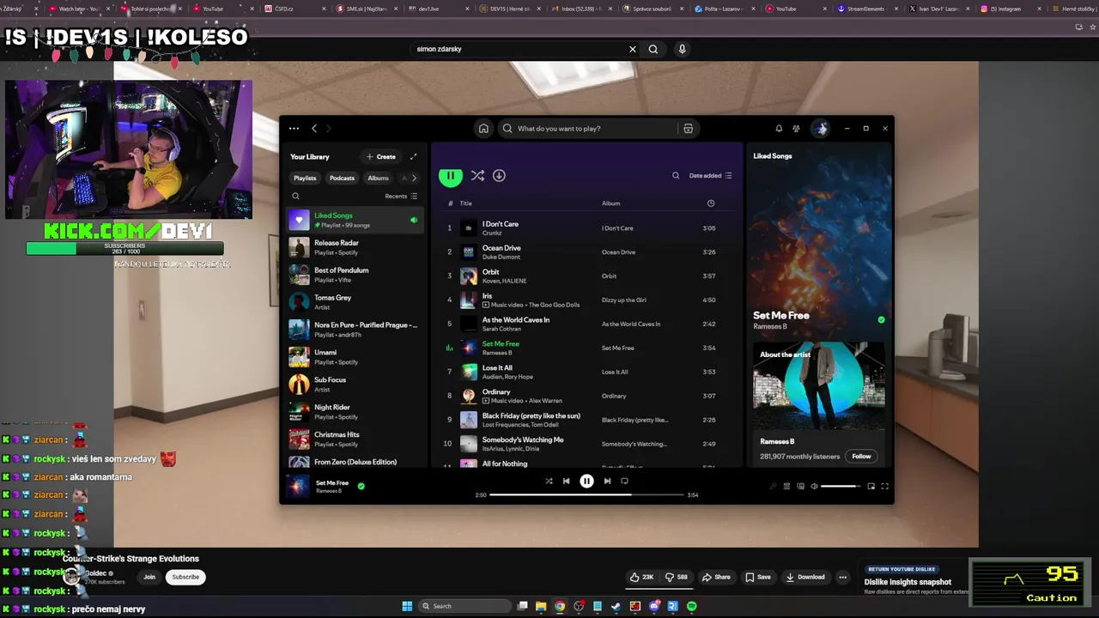
Task: Skip to previous track
Action: tap(566, 482)
